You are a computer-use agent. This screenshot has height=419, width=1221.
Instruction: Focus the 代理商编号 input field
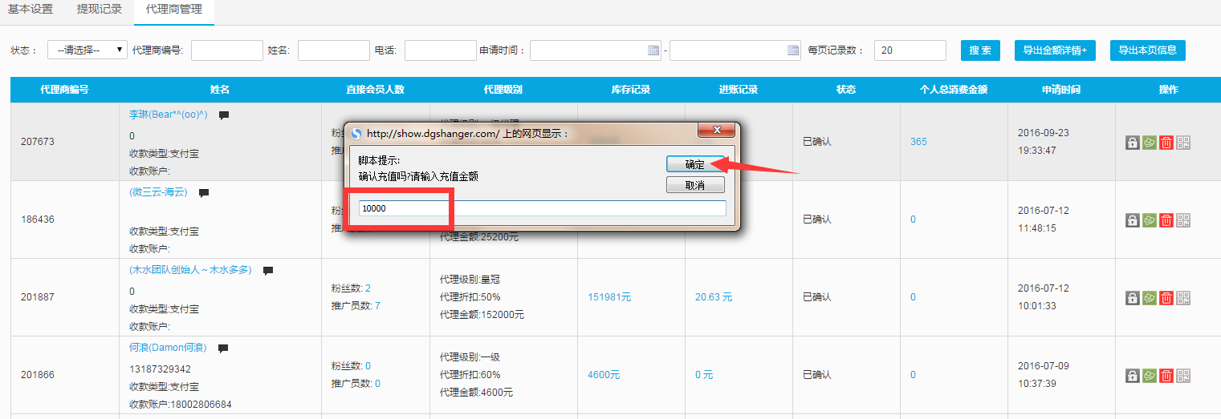pos(226,50)
